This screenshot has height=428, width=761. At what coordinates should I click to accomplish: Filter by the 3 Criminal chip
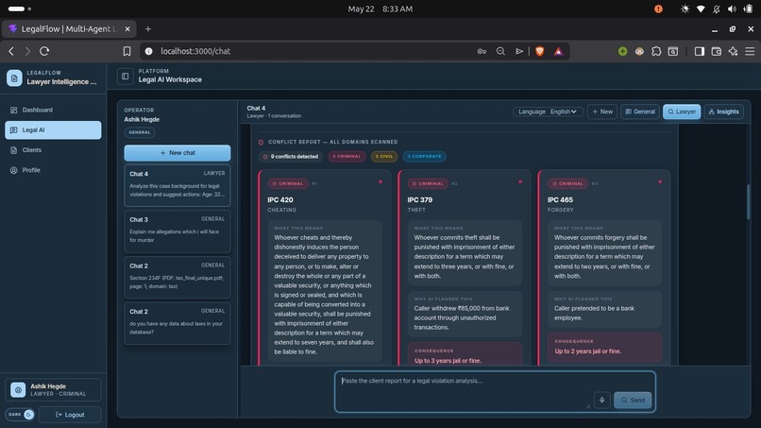(x=347, y=157)
